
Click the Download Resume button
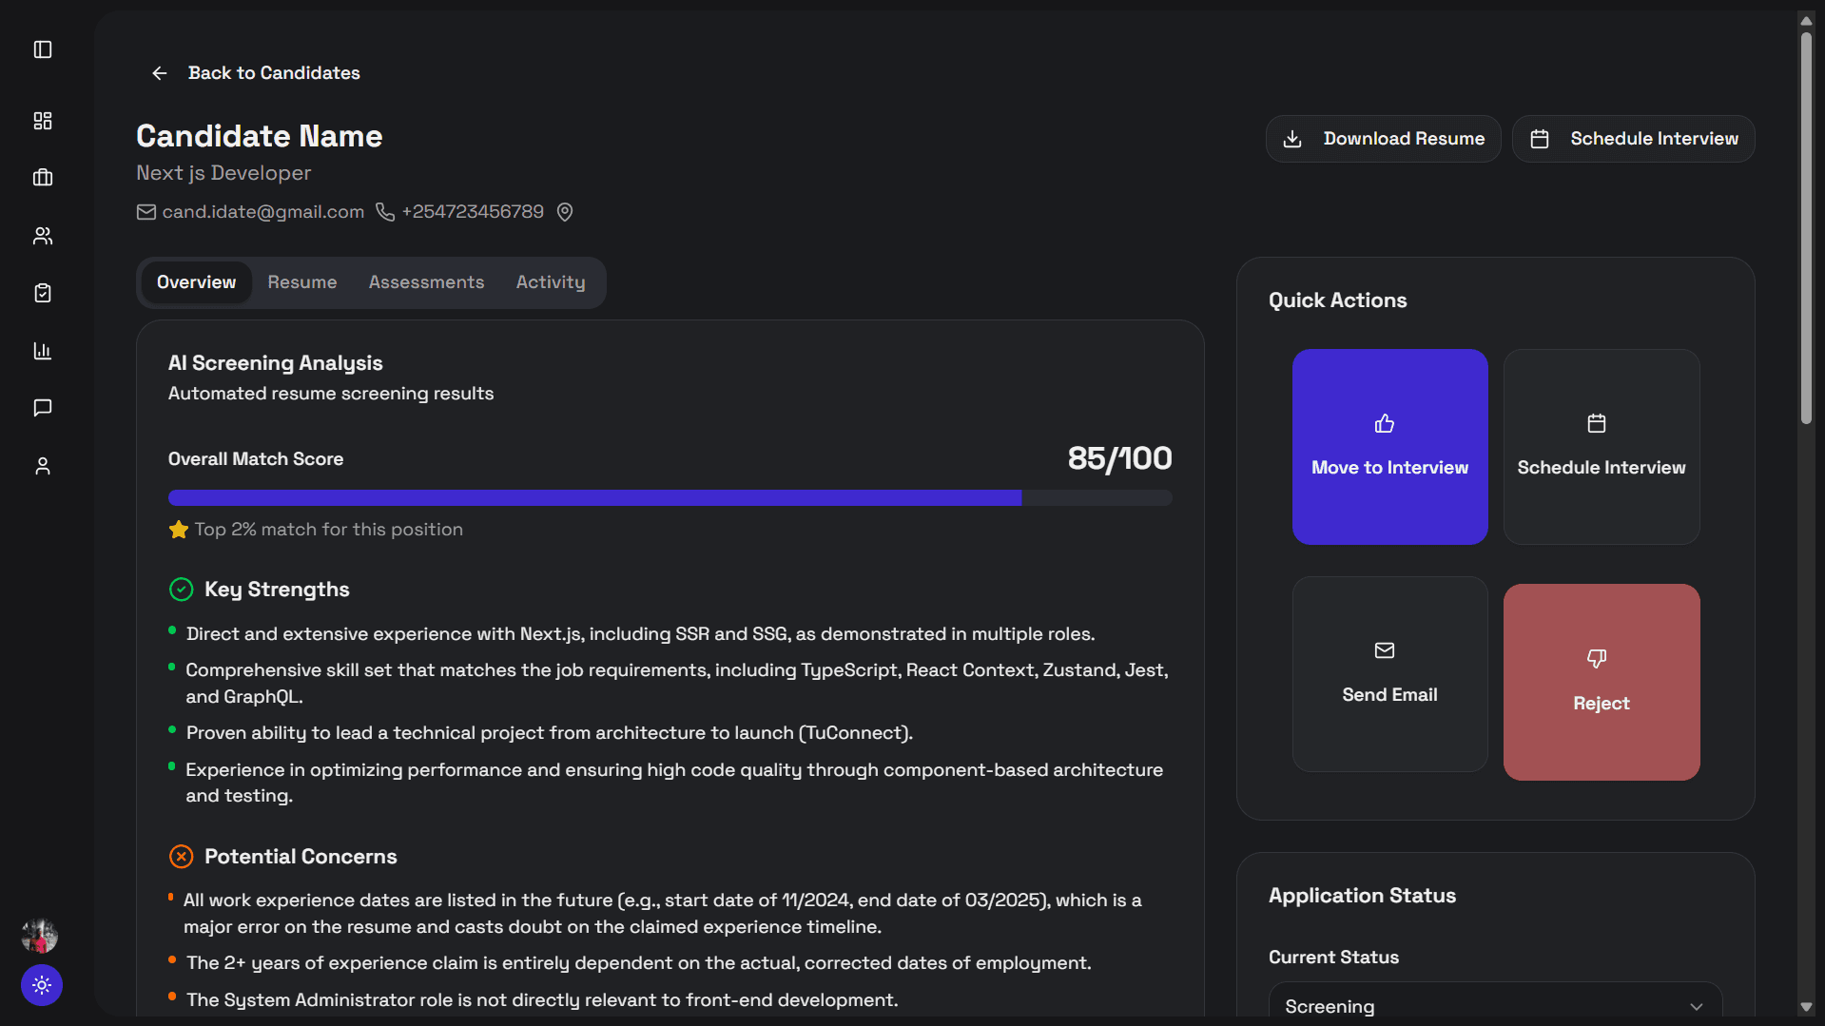click(x=1383, y=138)
